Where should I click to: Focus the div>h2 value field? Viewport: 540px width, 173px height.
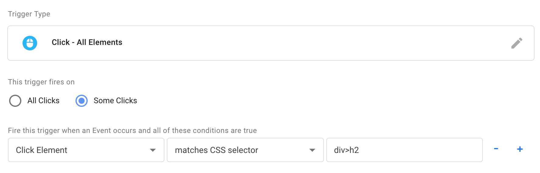click(405, 150)
